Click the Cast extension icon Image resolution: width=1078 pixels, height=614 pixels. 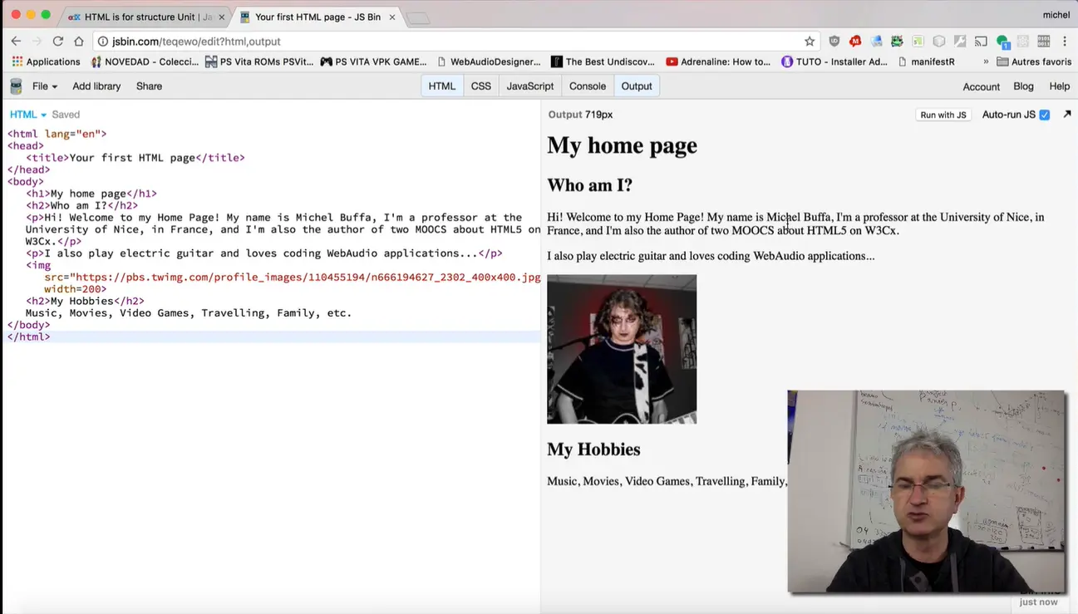982,42
